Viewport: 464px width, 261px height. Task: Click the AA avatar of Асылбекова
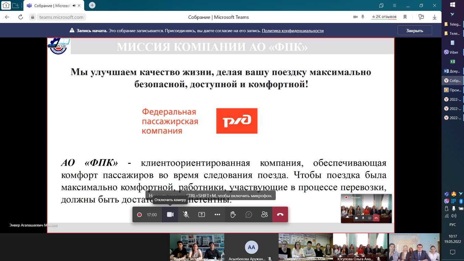pos(252,247)
